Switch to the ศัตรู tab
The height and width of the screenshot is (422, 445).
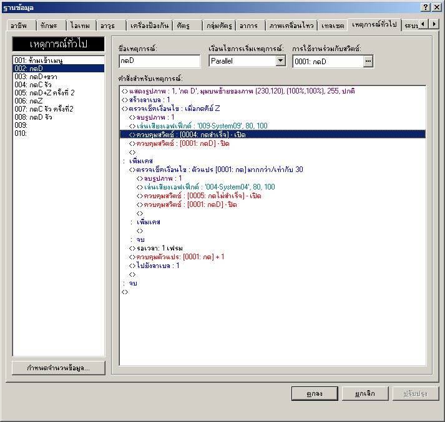point(187,26)
